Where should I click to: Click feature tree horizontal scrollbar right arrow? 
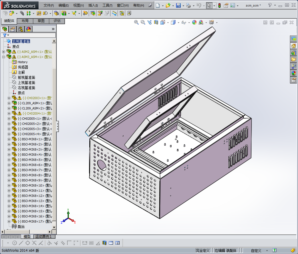(x=50, y=232)
